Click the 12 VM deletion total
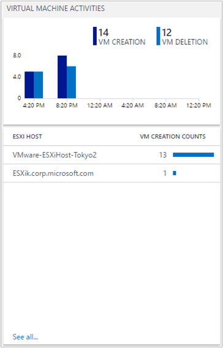The width and height of the screenshot is (223, 348). click(167, 32)
